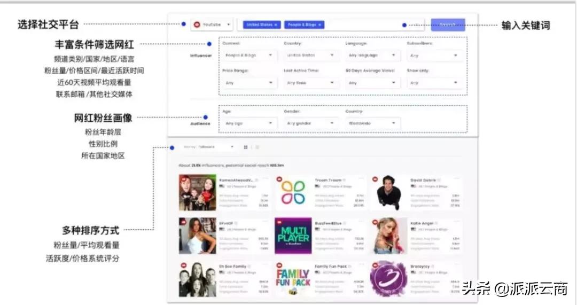The width and height of the screenshot is (577, 305).
Task: Click the info icon beside BuzzFeedBlue name
Action: click(x=345, y=223)
